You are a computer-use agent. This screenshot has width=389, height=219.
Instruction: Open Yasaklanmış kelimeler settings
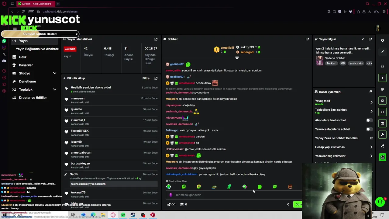[344, 156]
